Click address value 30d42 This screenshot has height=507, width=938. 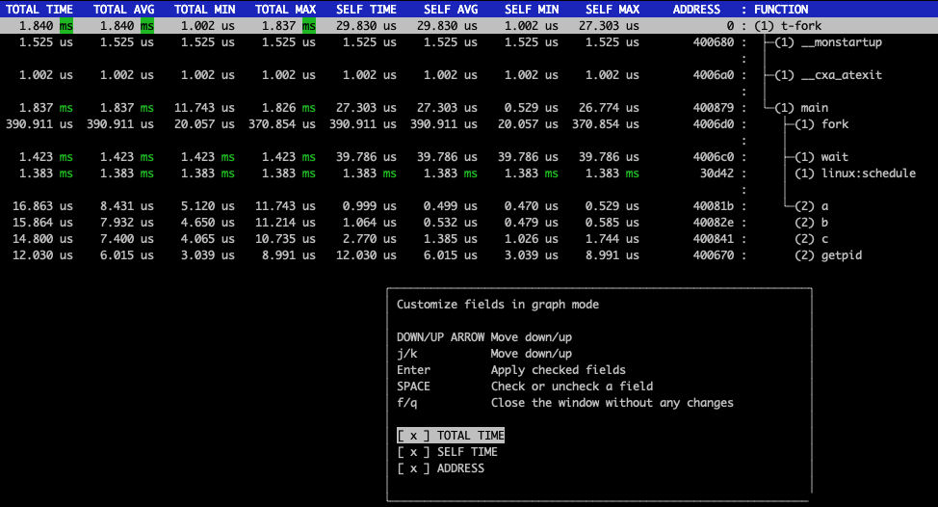coord(717,173)
